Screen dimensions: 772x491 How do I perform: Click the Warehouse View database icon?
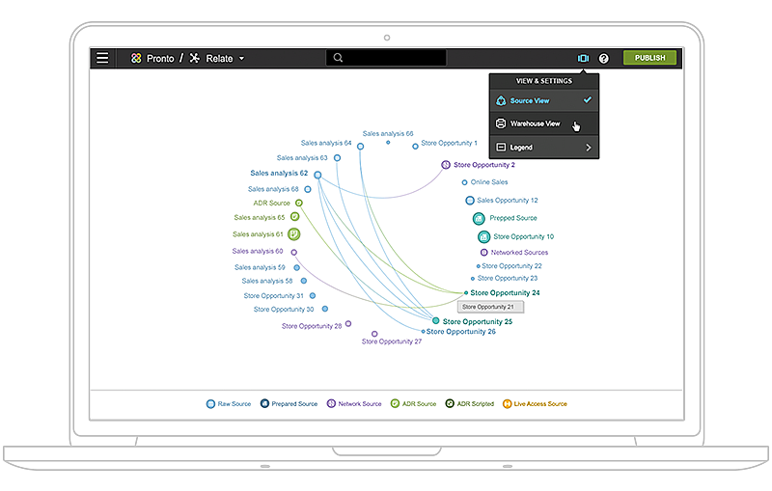501,123
